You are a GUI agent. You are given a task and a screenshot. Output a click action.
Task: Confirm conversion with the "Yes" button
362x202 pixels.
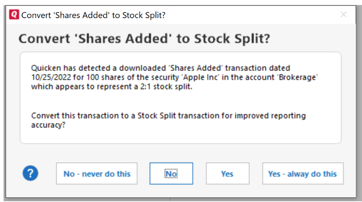227,174
